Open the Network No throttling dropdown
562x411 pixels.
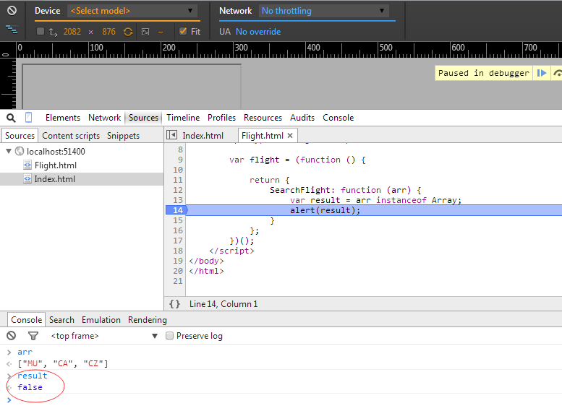(323, 11)
